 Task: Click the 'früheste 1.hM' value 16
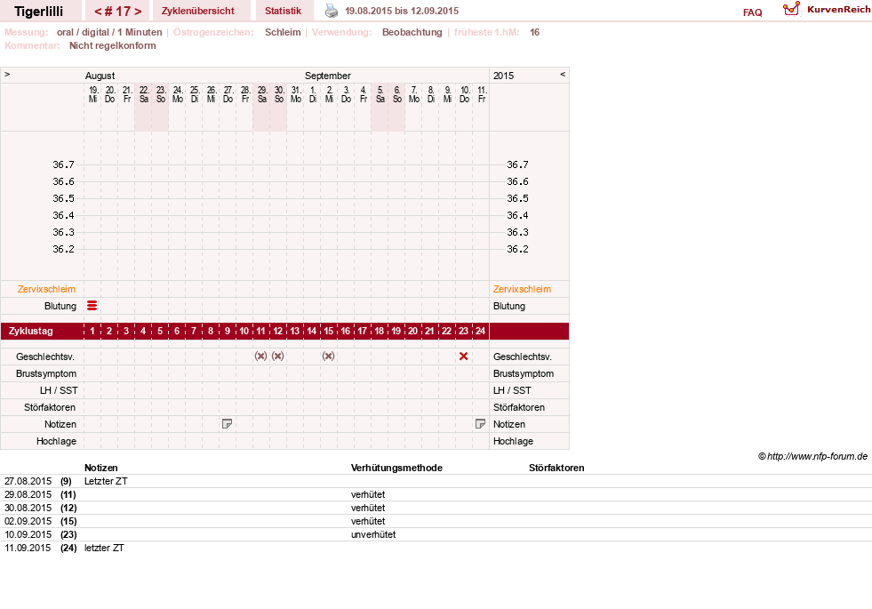534,32
